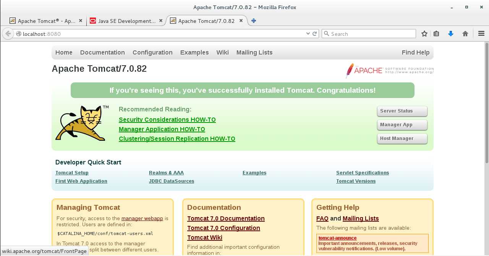
Task: Click the localhost:8080 address bar
Action: click(x=163, y=34)
